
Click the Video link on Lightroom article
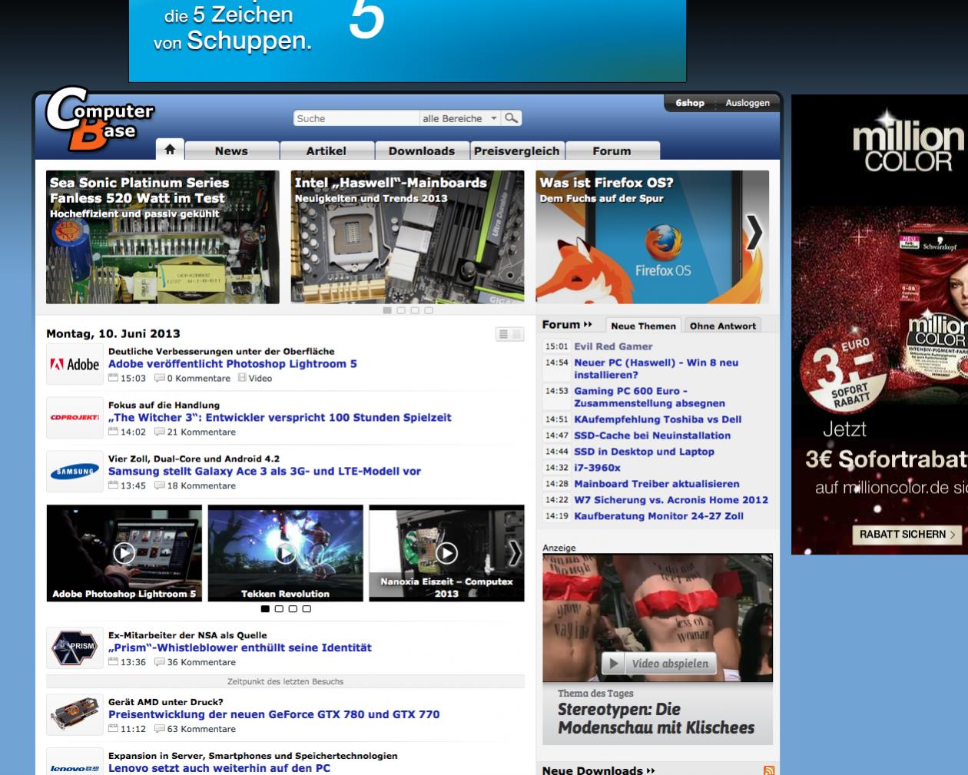tap(255, 378)
